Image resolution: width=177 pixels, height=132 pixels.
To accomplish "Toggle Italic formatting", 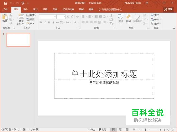I will pos(45,22).
